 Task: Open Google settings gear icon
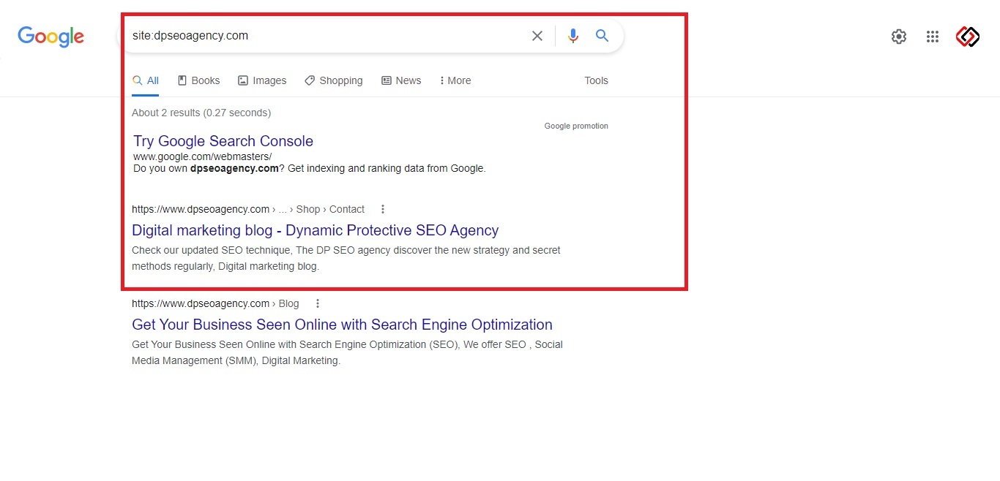pyautogui.click(x=899, y=37)
